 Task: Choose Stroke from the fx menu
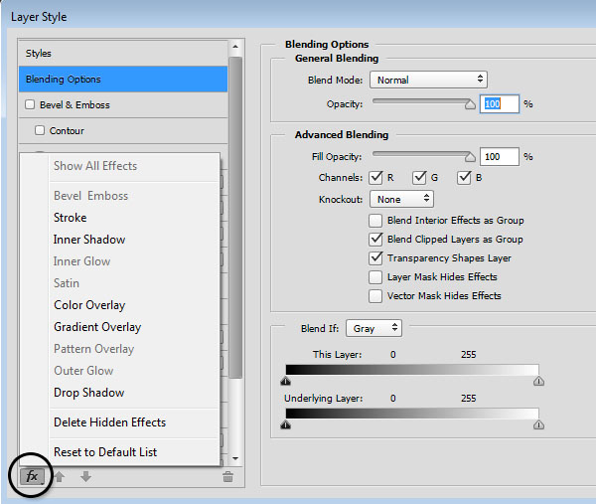pyautogui.click(x=70, y=218)
